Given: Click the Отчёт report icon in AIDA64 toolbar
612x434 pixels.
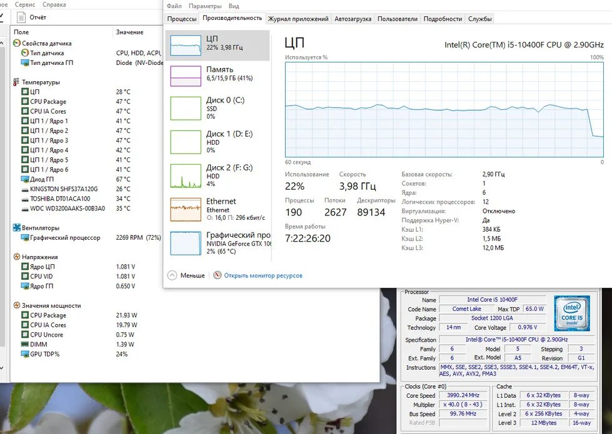Looking at the screenshot, I should click(21, 17).
